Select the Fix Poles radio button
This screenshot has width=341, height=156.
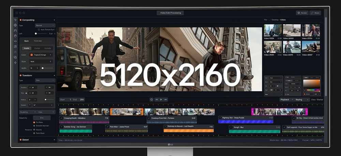(34, 123)
